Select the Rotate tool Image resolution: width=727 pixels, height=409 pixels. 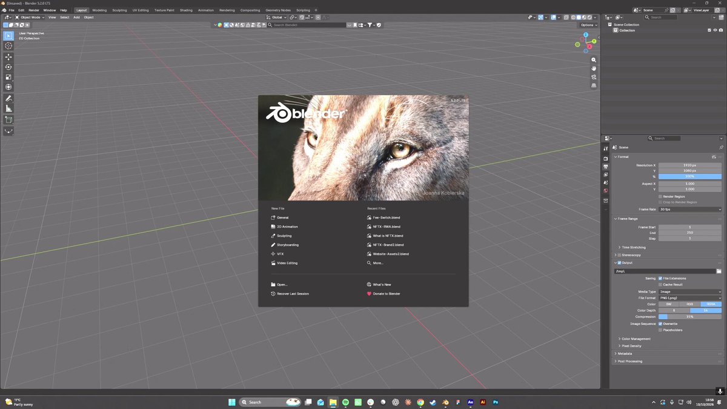[8, 67]
